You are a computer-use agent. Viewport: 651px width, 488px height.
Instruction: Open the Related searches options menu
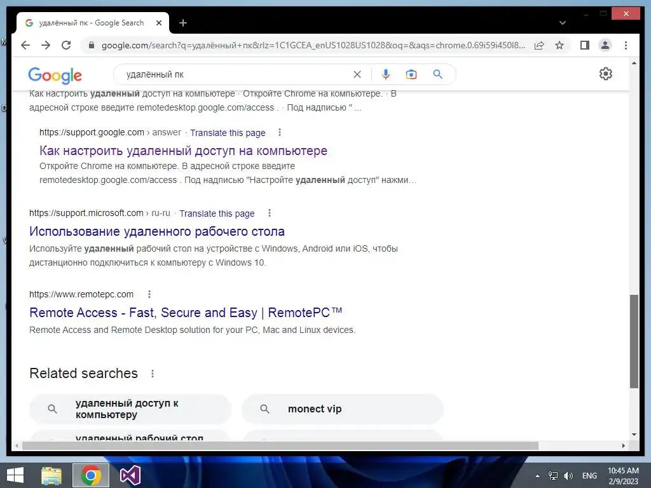pyautogui.click(x=153, y=374)
